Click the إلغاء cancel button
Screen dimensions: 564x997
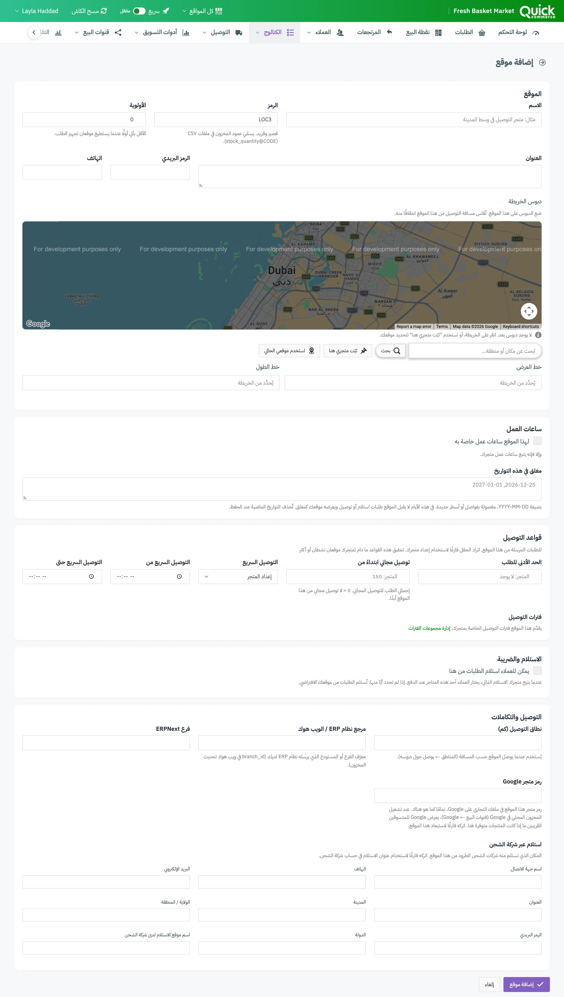pyautogui.click(x=489, y=984)
